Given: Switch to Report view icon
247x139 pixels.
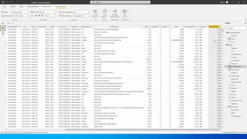Looking at the screenshot, I should tap(3, 23).
